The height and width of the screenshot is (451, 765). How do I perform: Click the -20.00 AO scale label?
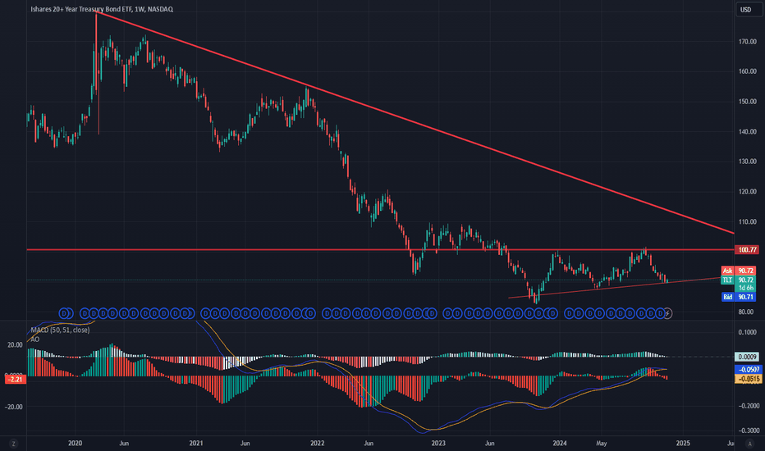(x=14, y=407)
